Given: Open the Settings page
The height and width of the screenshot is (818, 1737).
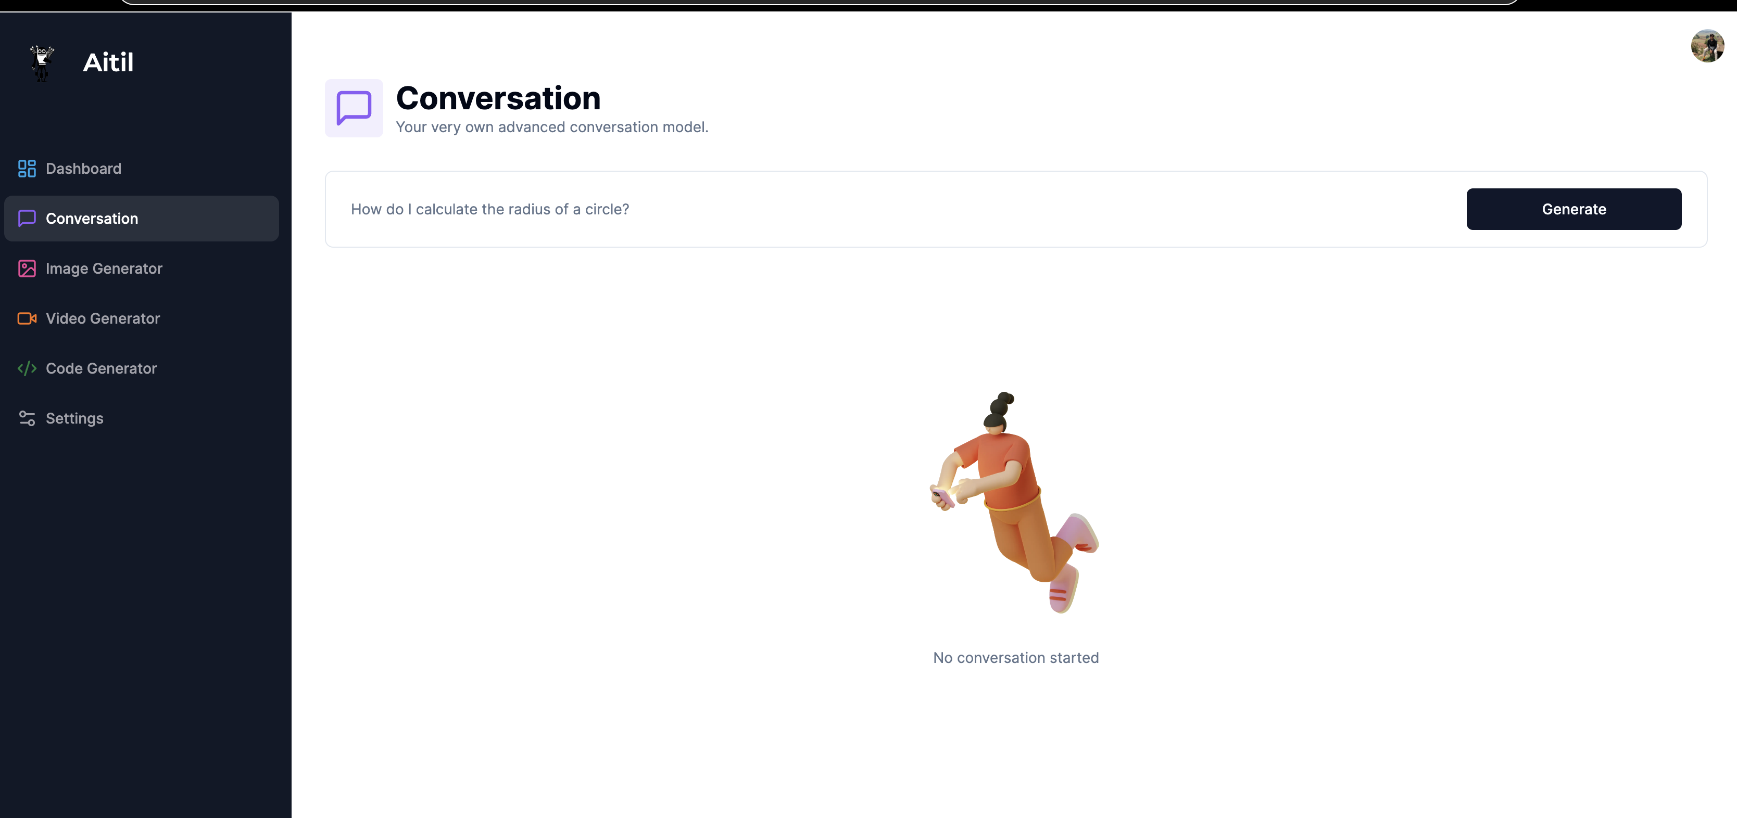Looking at the screenshot, I should tap(74, 418).
